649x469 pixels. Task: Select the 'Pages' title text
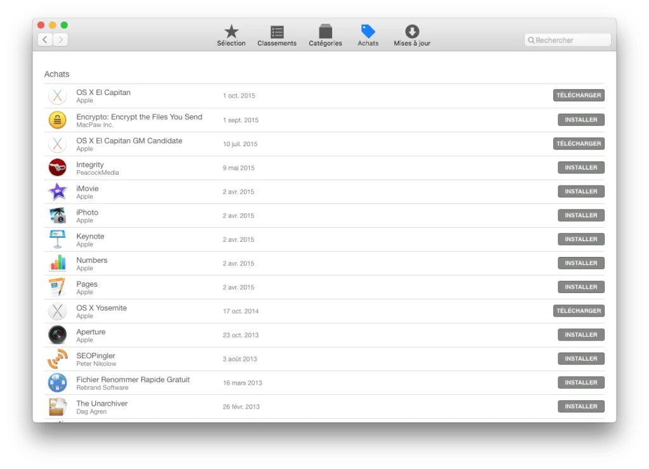(x=87, y=284)
